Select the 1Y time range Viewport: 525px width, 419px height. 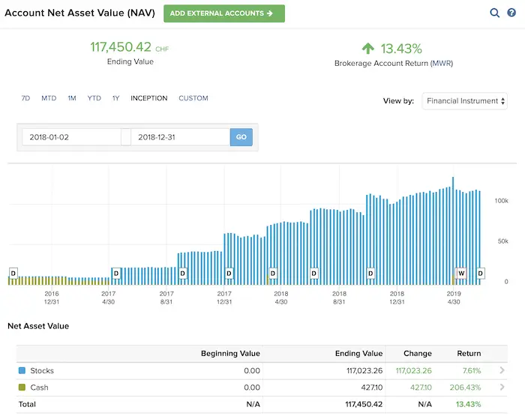[x=115, y=98]
